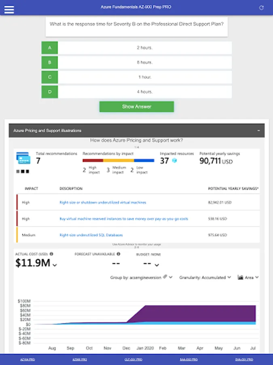Image resolution: width=273 pixels, height=365 pixels.
Task: Click the 538.16 USD savings value
Action: click(x=217, y=219)
